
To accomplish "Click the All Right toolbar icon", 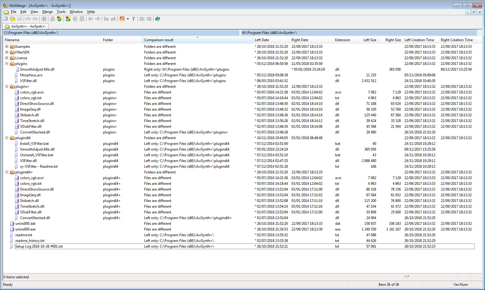I will [x=142, y=19].
